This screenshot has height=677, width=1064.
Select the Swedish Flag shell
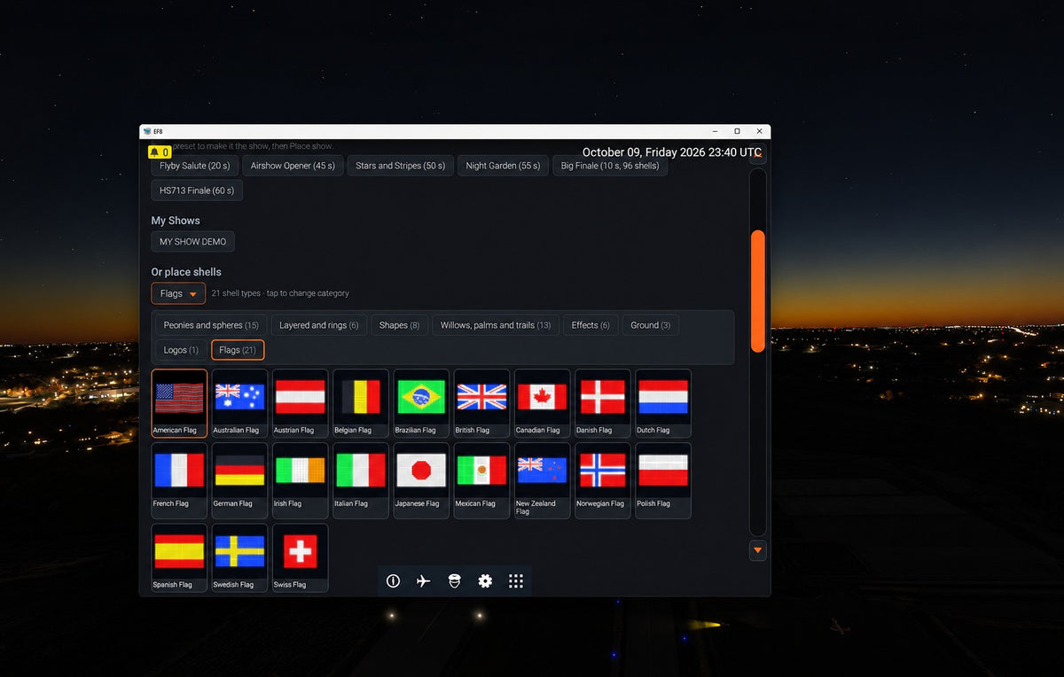[239, 557]
